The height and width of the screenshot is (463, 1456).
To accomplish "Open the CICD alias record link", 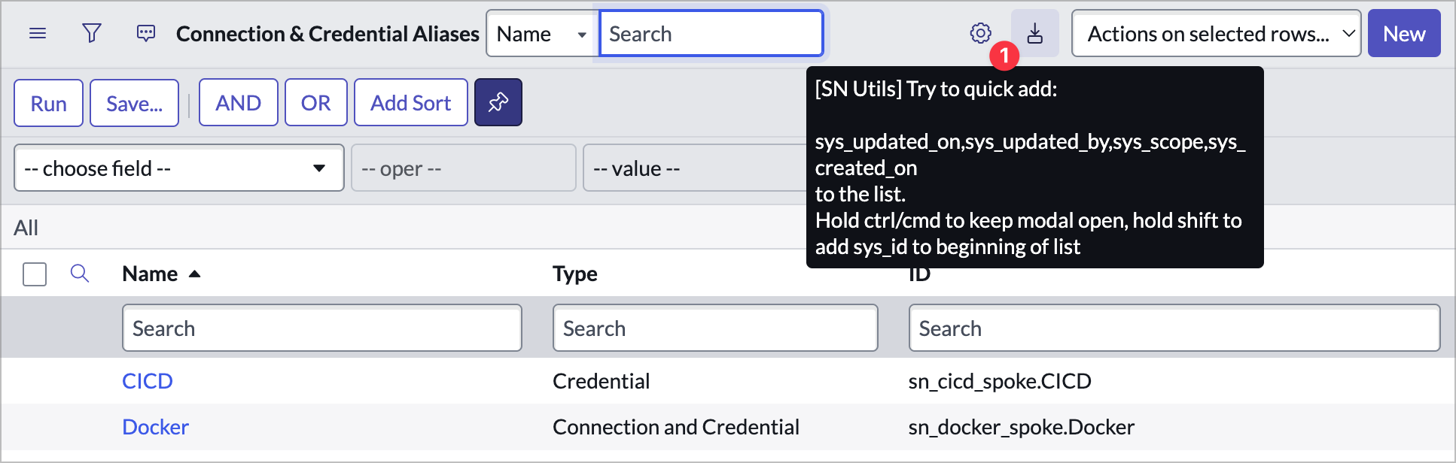I will coord(148,381).
